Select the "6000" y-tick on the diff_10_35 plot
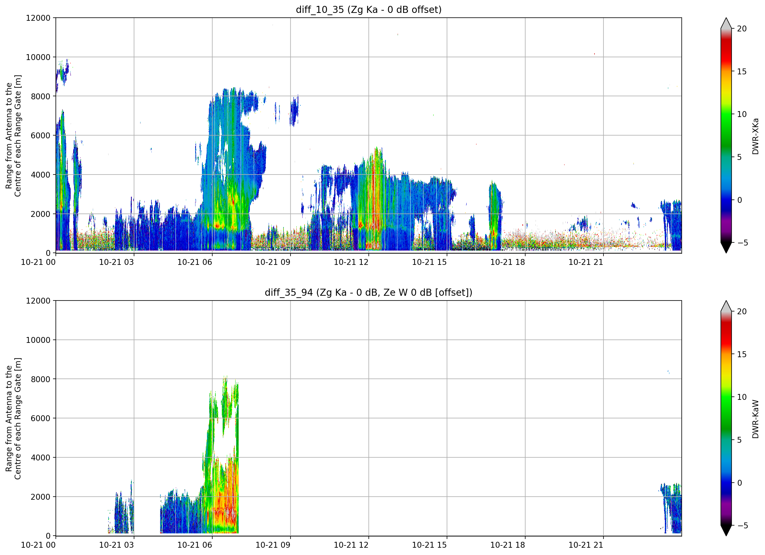Viewport: 765px width, 555px height. pyautogui.click(x=40, y=136)
